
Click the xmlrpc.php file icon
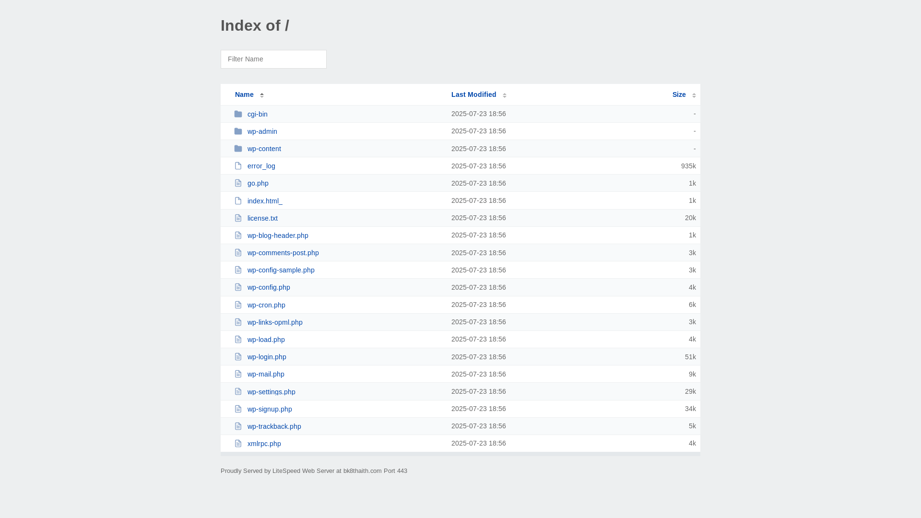238,443
